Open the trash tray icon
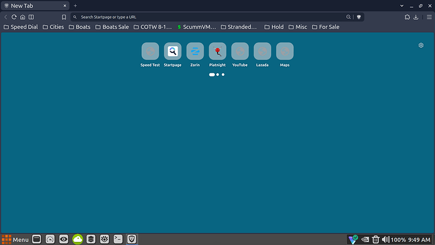 (x=375, y=239)
